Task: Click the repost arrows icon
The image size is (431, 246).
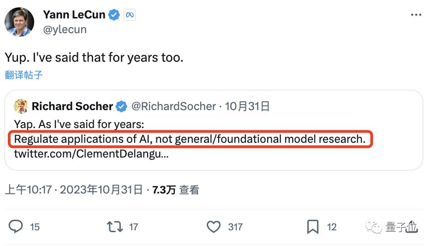Action: point(114,226)
